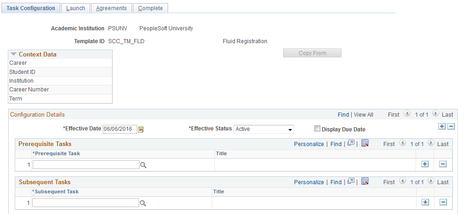Click the PSUNV institution code

coord(117,28)
